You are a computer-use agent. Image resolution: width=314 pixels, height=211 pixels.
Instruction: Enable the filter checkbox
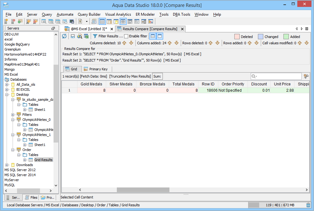[126, 36]
